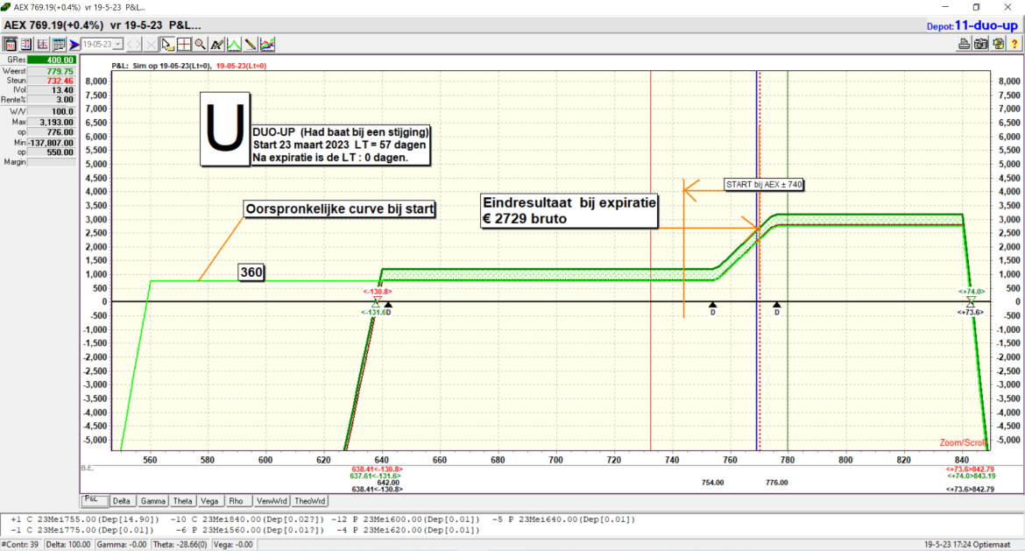
Task: Select the pointer with label tool
Action: click(167, 45)
